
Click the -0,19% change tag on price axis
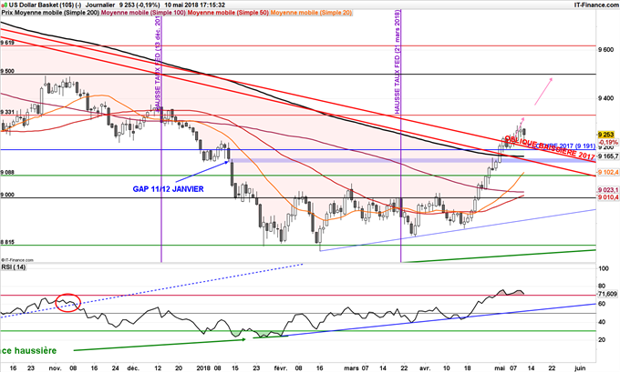click(608, 142)
